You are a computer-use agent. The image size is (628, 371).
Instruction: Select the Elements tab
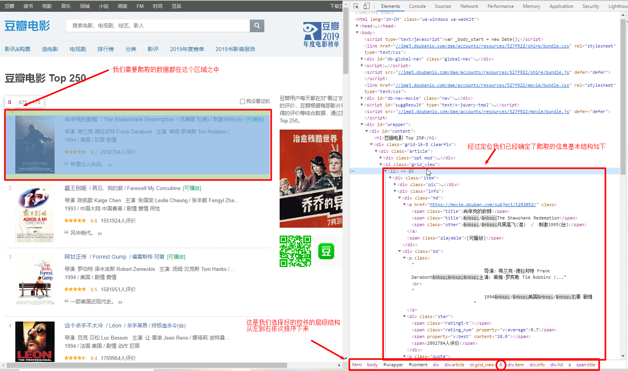click(390, 6)
